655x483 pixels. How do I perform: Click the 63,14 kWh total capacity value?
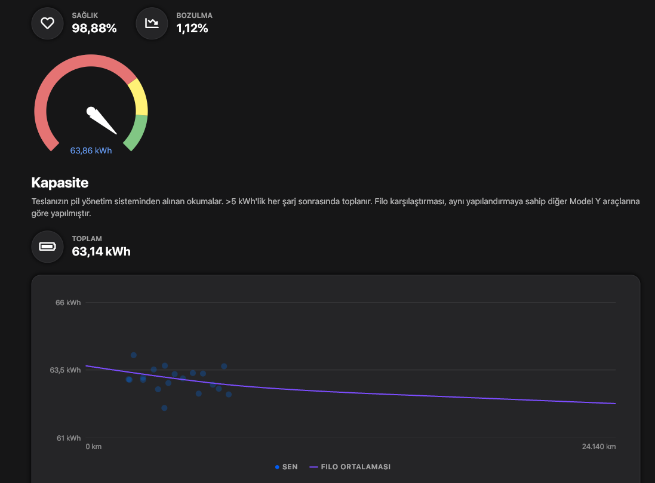coord(101,251)
